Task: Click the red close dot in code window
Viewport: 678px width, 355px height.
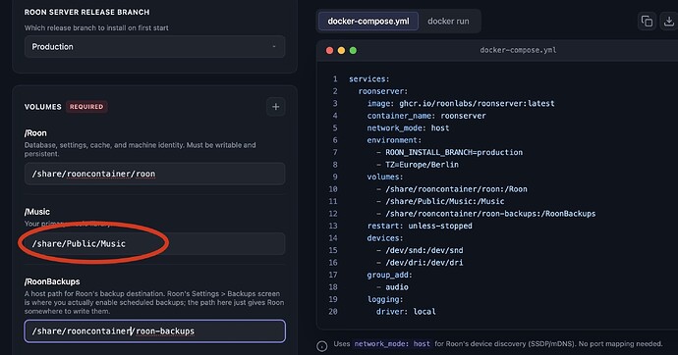Action: (329, 50)
